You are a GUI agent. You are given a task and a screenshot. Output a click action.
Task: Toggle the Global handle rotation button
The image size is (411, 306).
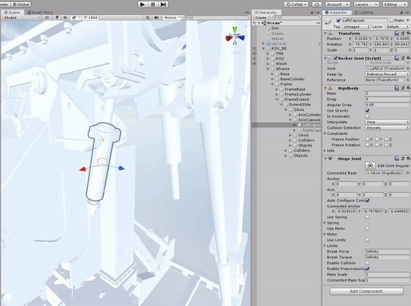point(21,5)
